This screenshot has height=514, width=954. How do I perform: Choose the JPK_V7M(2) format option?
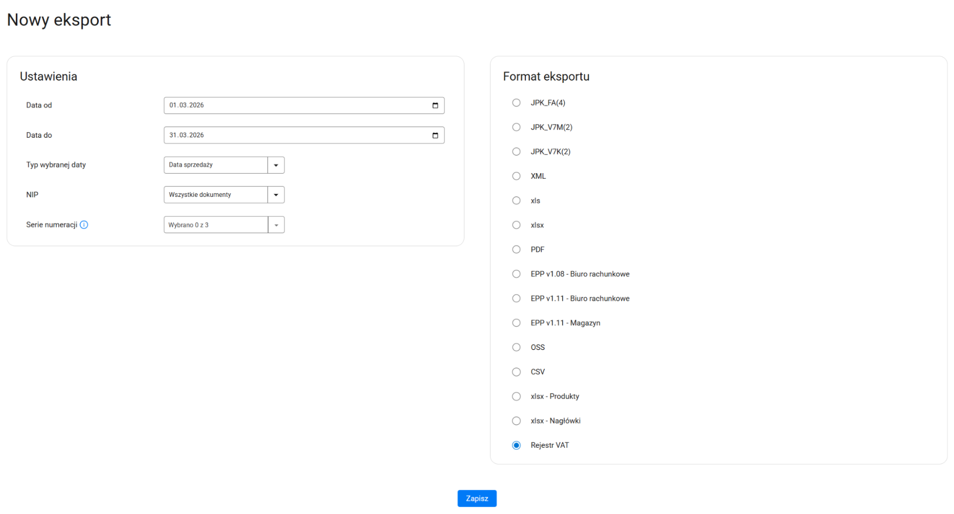516,127
